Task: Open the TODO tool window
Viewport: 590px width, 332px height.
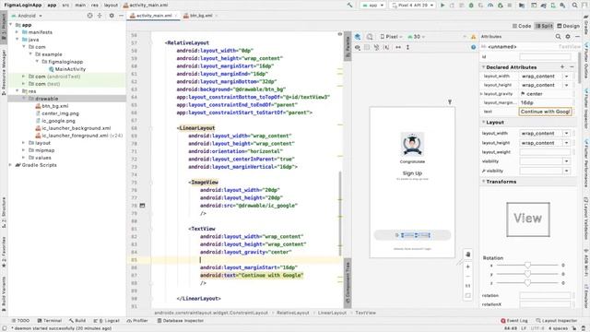Action: [20, 320]
